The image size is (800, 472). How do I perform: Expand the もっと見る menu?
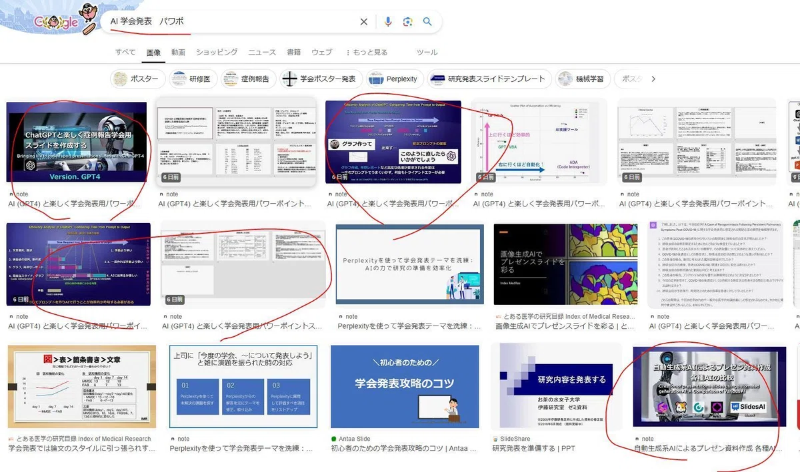[367, 53]
